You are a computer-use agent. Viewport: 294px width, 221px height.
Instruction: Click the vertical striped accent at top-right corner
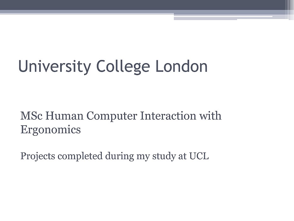pos(290,9)
